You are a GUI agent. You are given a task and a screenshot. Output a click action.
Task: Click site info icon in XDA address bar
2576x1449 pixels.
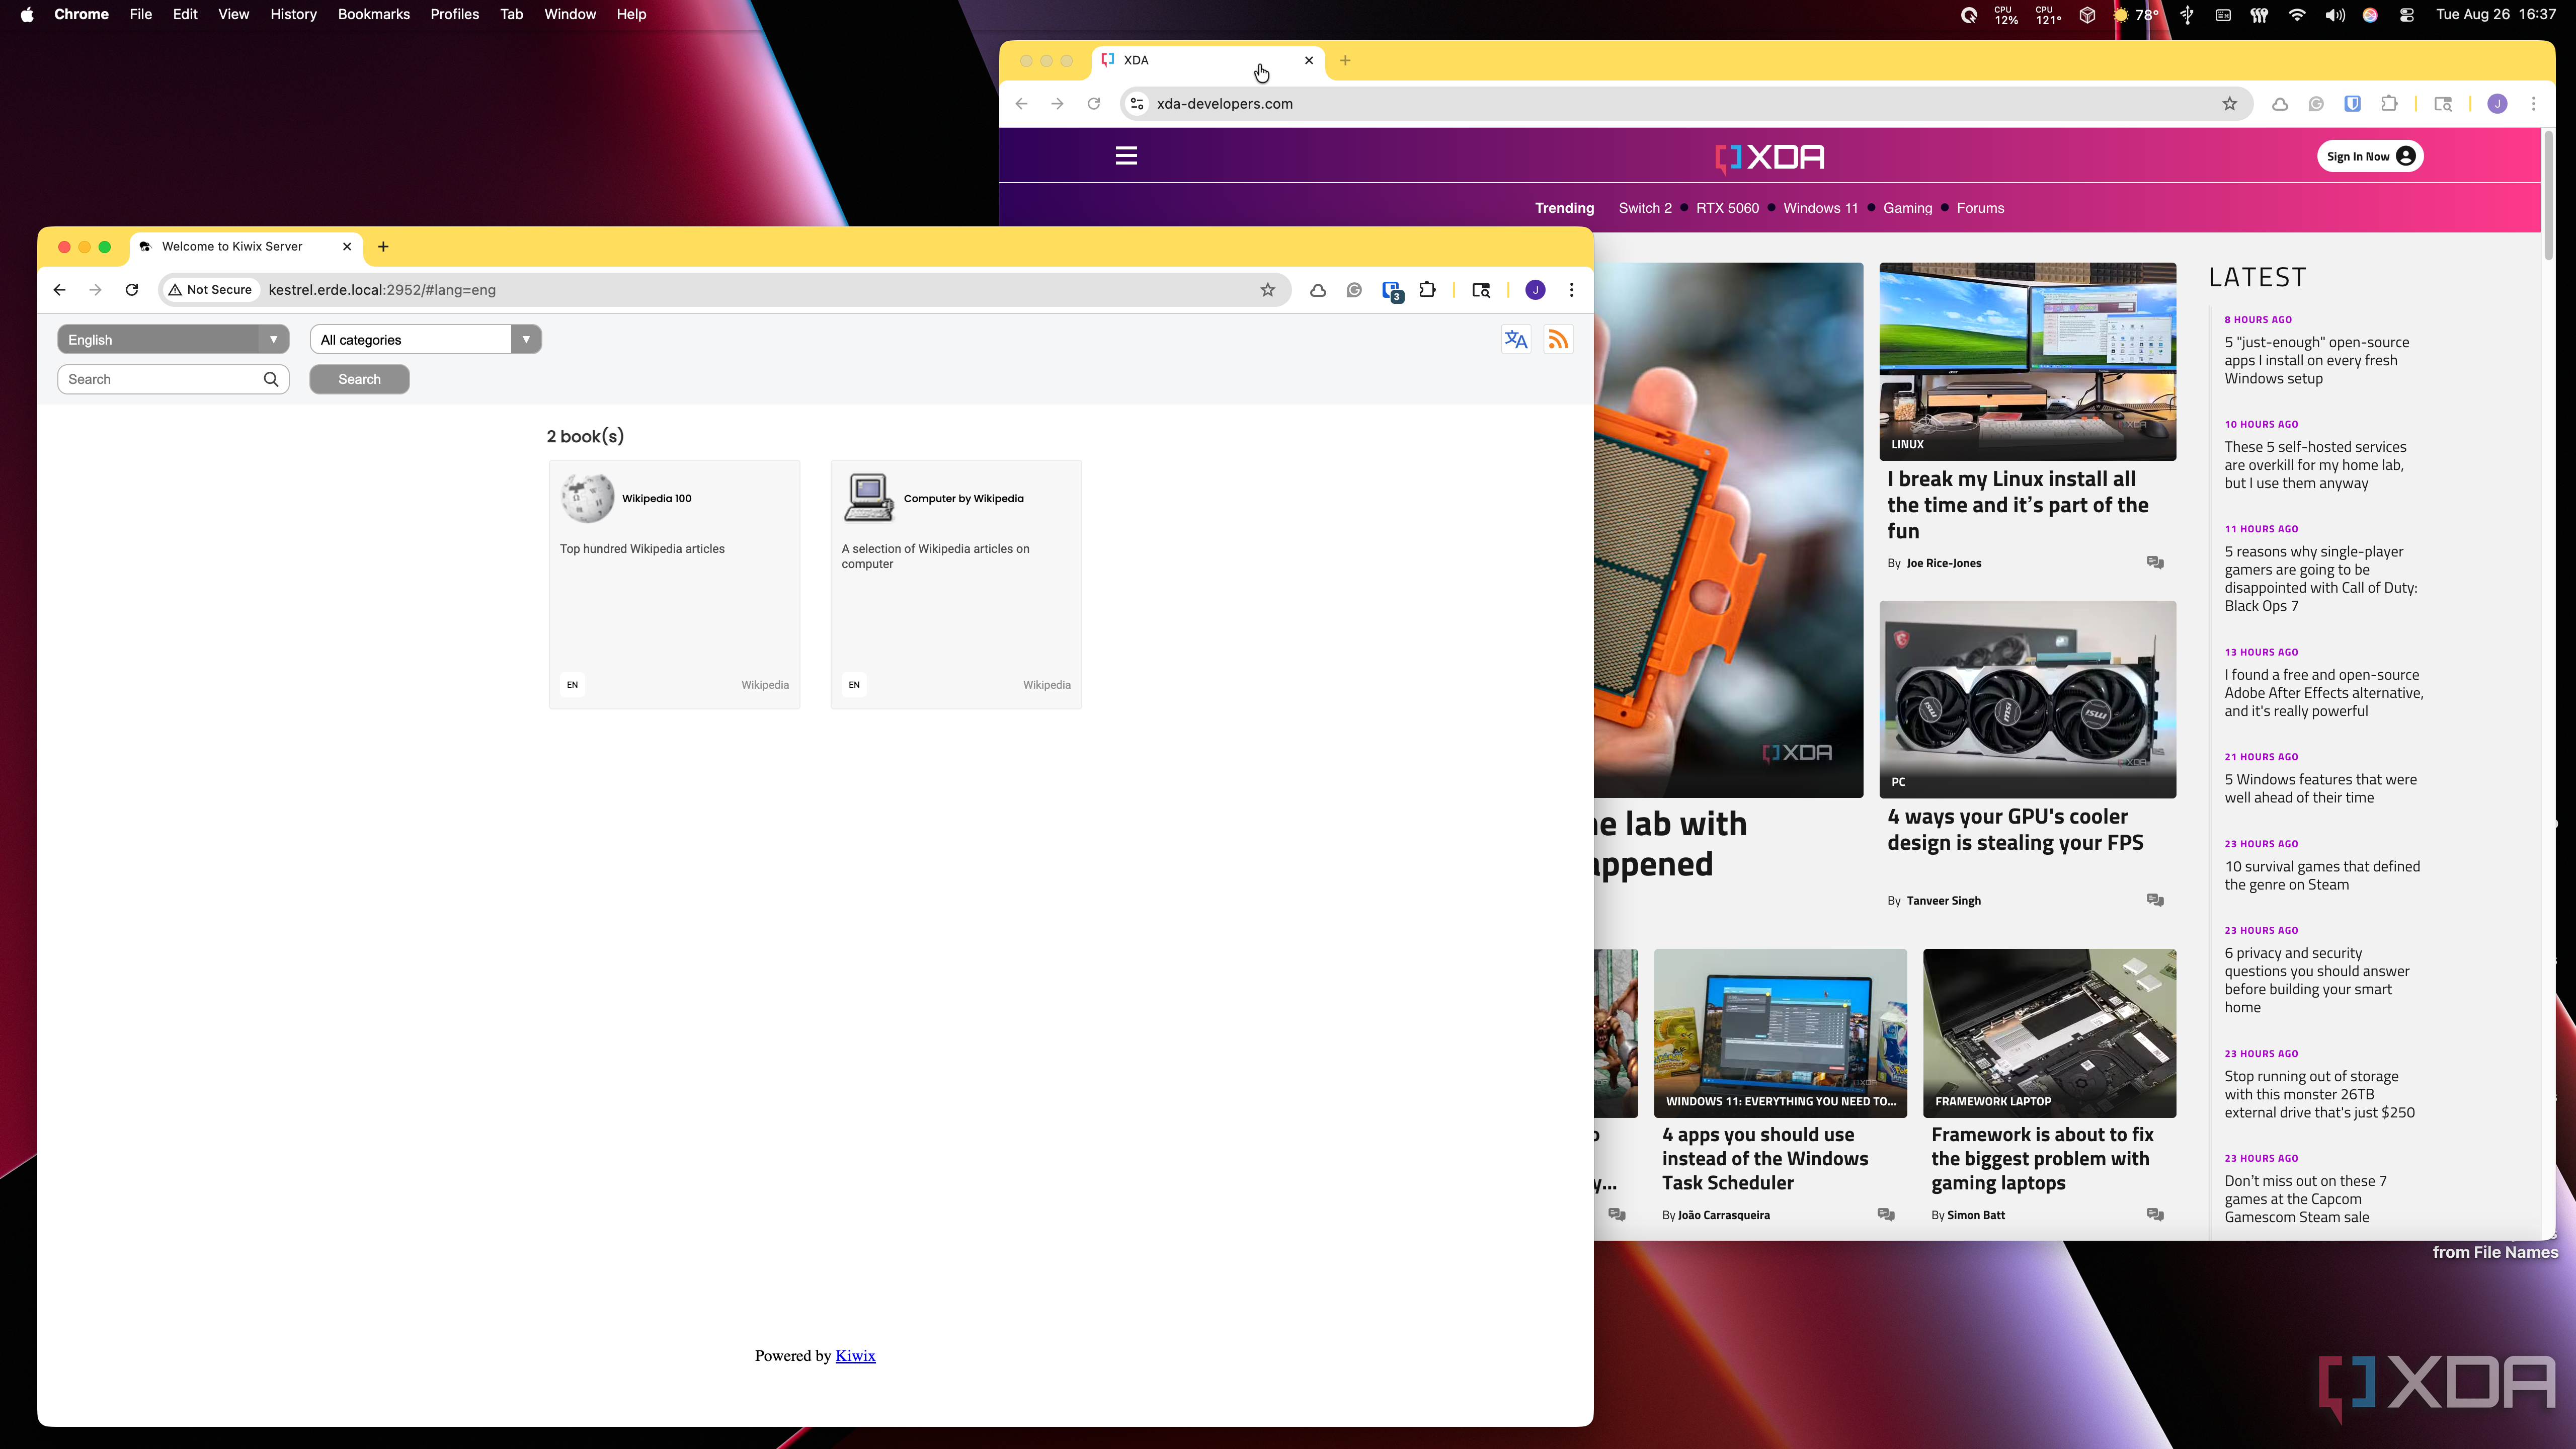pyautogui.click(x=1137, y=104)
